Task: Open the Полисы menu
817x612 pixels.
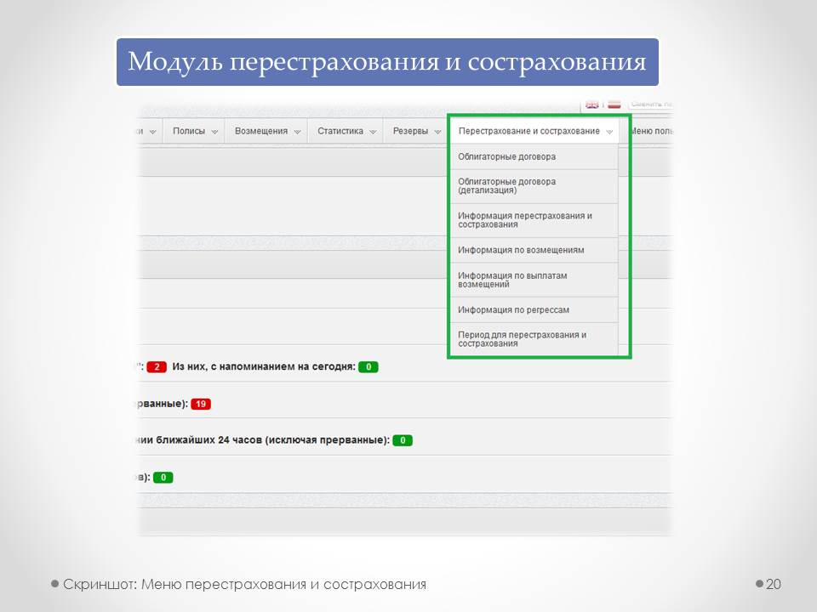Action: 194,131
